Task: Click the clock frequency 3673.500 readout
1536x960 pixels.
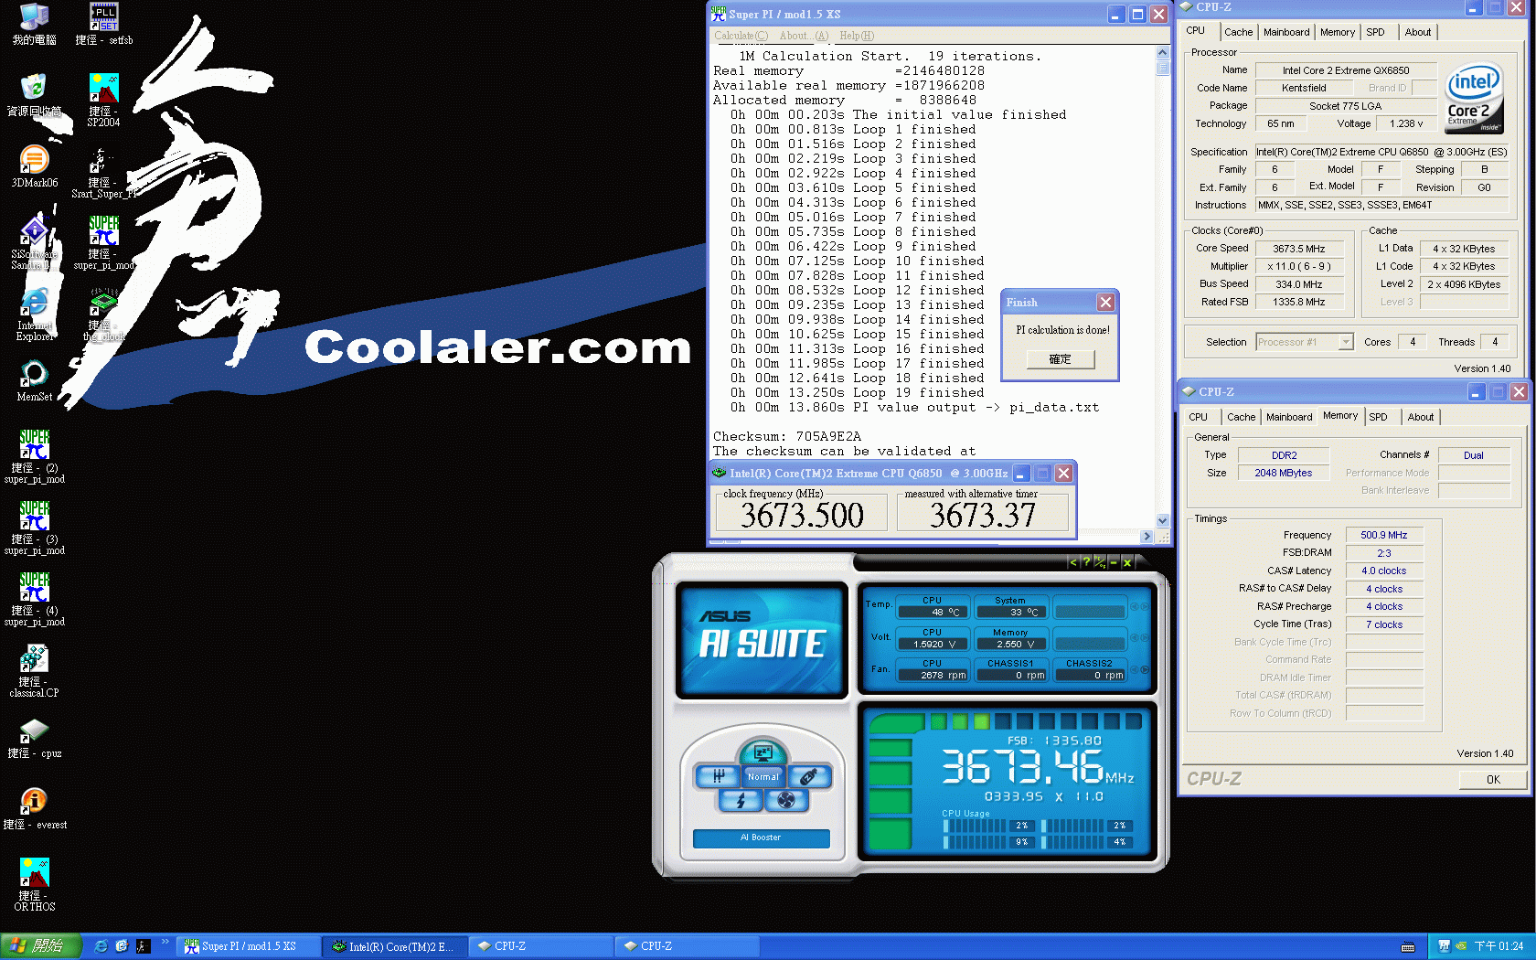Action: (x=802, y=515)
